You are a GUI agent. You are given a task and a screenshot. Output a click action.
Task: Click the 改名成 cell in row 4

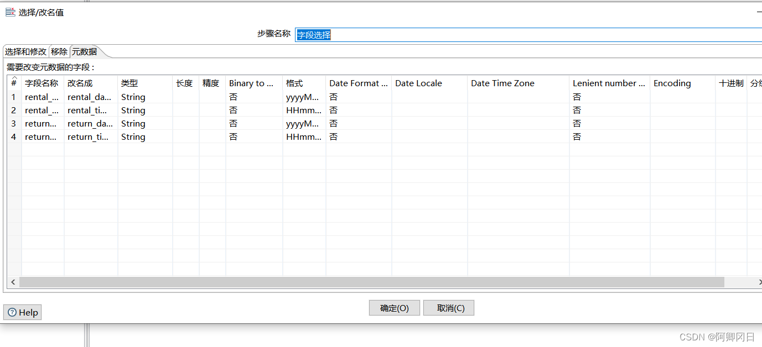[90, 137]
